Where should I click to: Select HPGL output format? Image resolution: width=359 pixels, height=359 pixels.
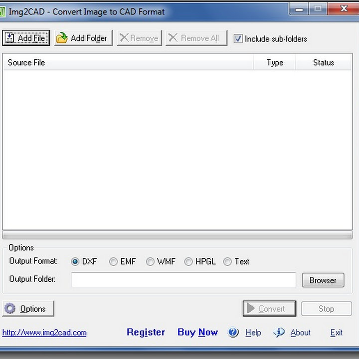tap(188, 261)
